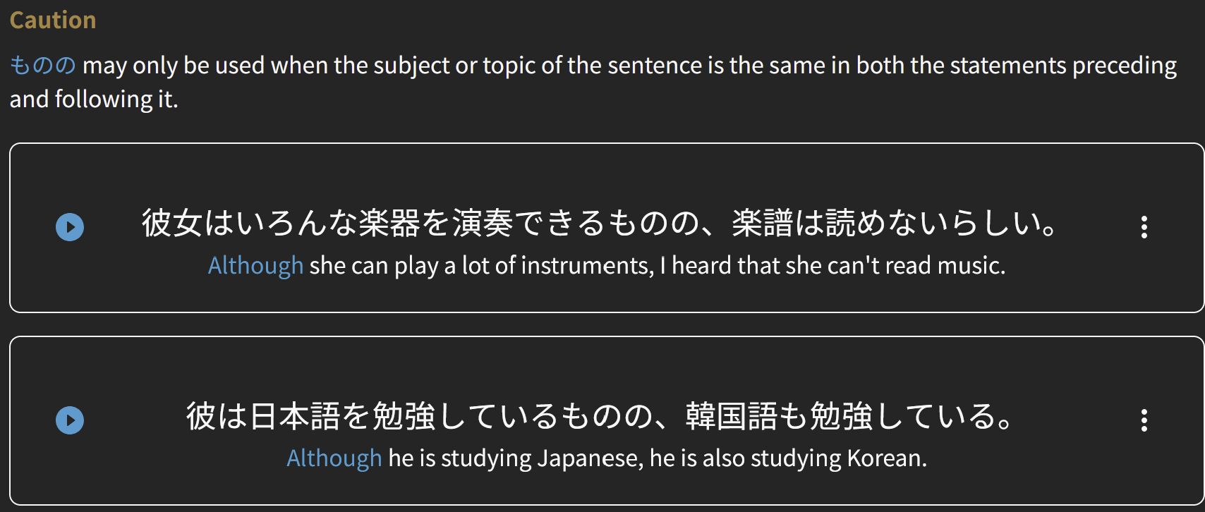This screenshot has height=512, width=1205.
Task: Click the word 日本語 in the second sentence
Action: [295, 416]
